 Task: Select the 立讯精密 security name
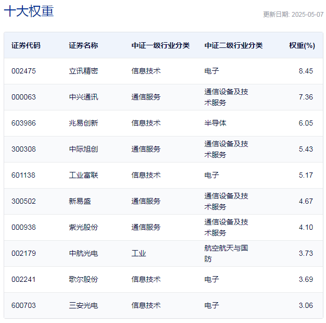point(83,71)
